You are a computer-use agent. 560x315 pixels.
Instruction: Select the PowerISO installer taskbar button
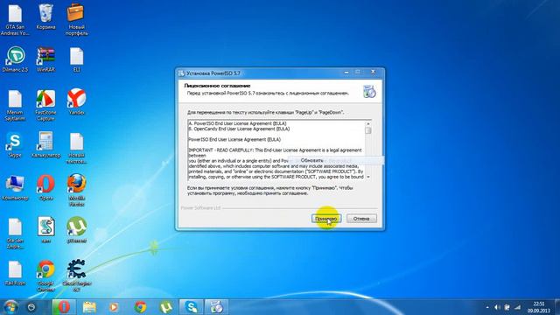(x=216, y=307)
